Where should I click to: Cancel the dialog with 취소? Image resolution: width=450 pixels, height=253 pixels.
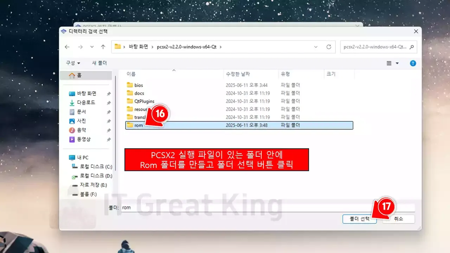tap(398, 219)
